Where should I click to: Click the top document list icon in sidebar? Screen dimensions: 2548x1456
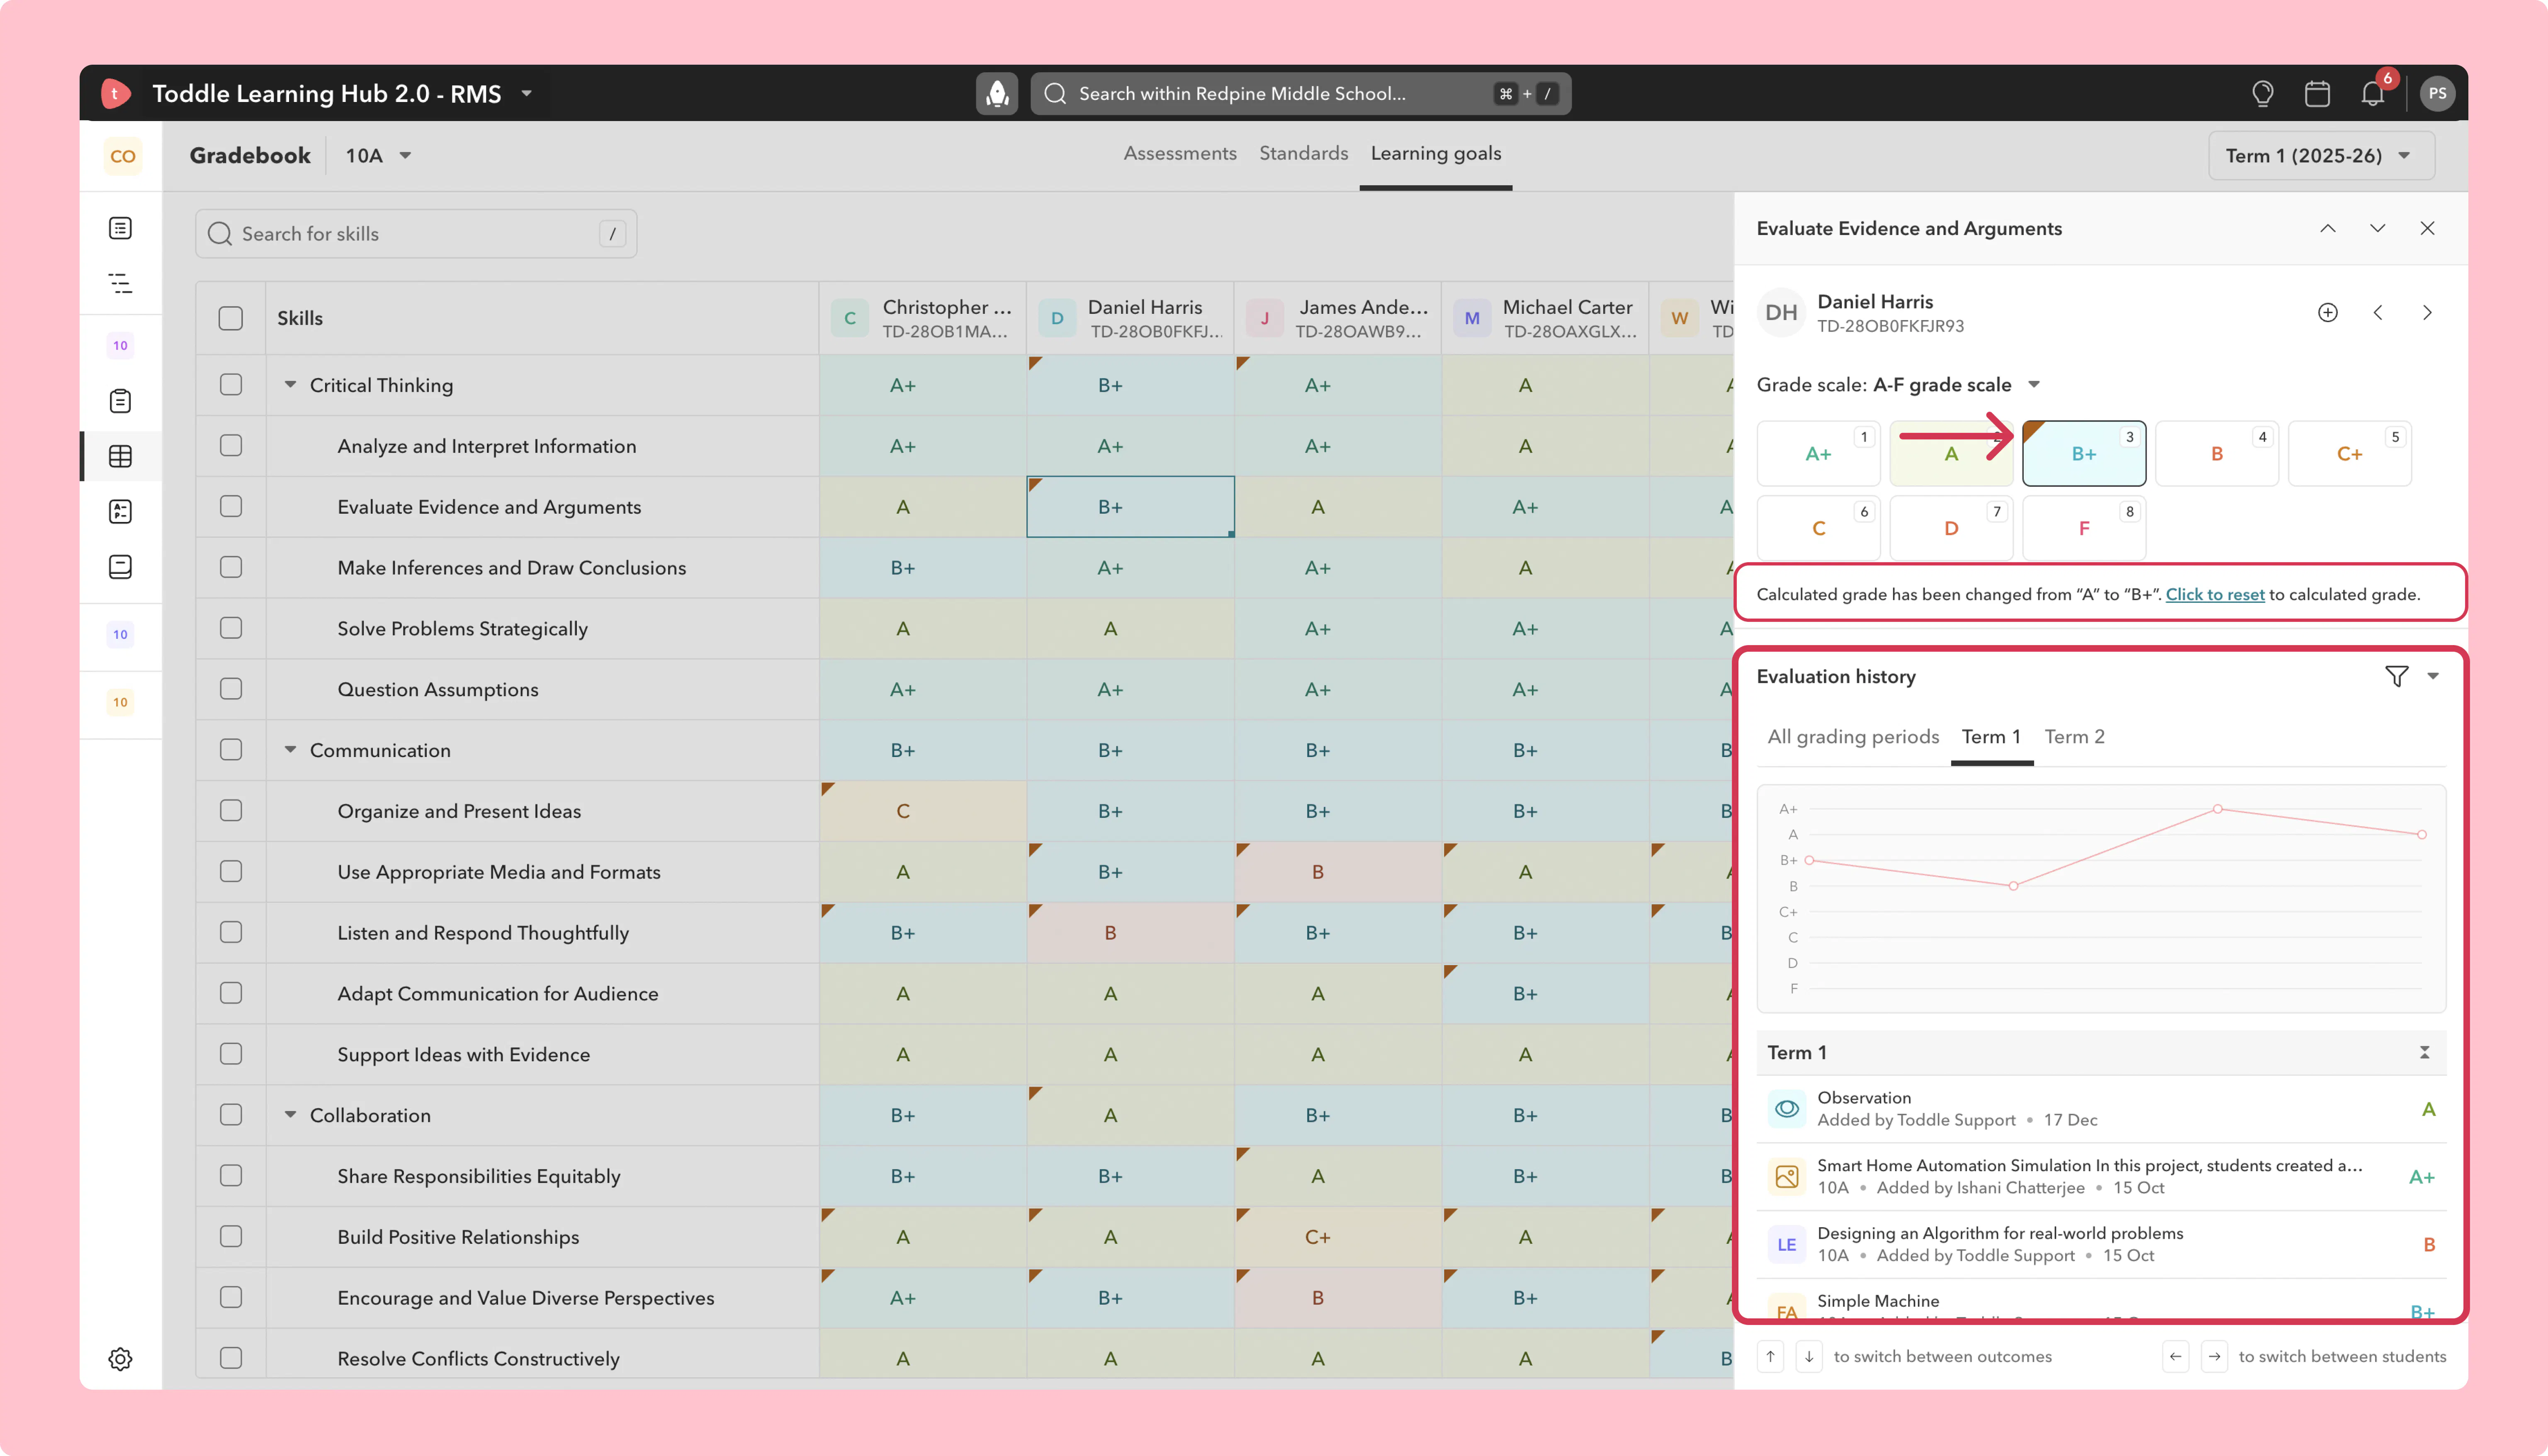coord(120,228)
